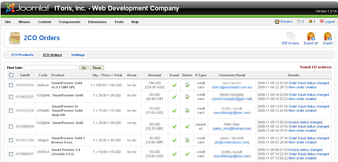Click 'SmartFormer Gold 3 license keys' product
This screenshot has width=338, height=162.
coord(68,140)
